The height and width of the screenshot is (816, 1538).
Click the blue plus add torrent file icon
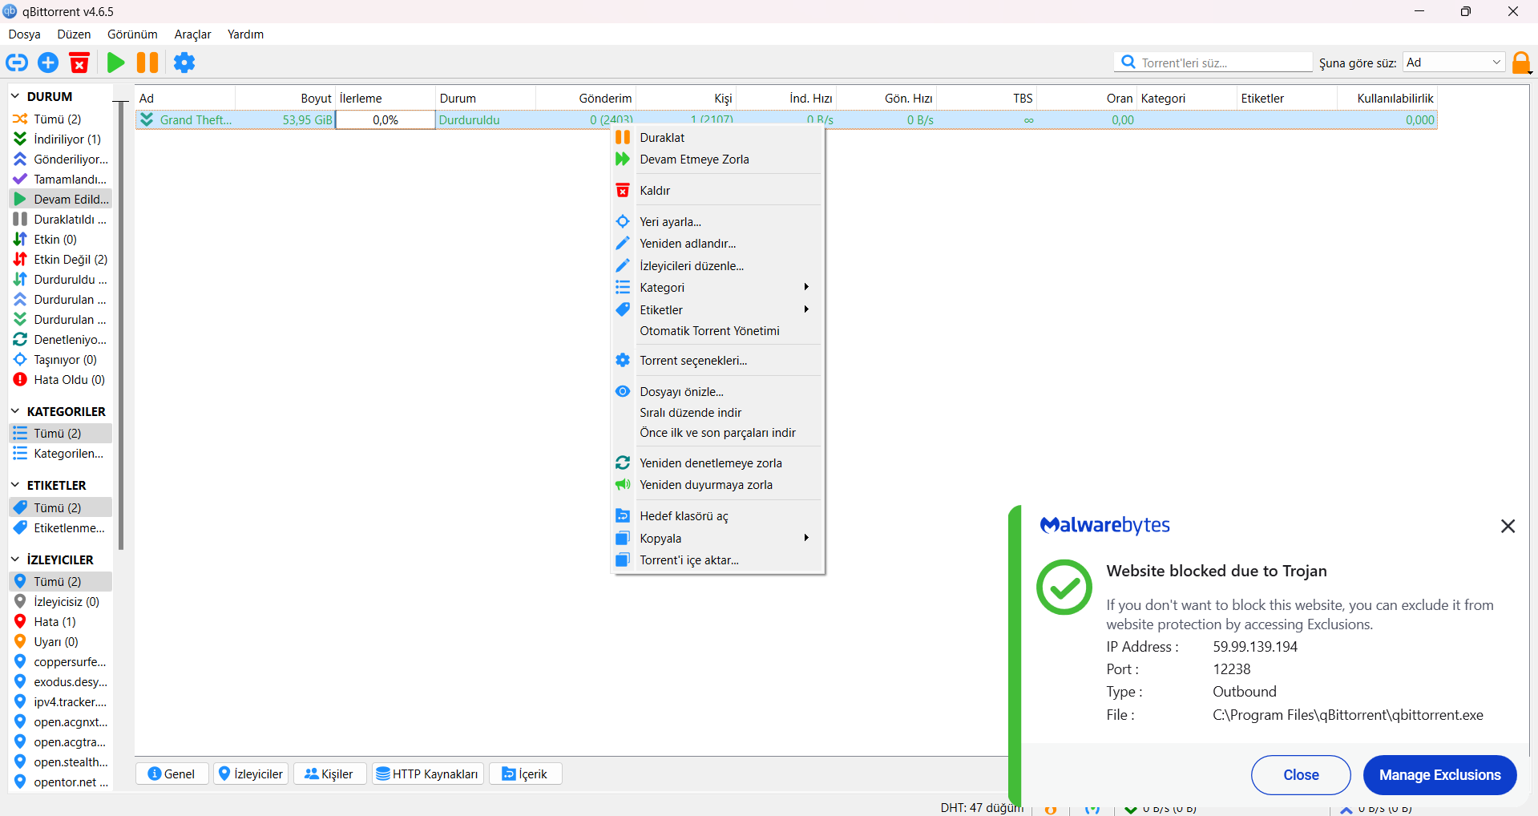[48, 63]
